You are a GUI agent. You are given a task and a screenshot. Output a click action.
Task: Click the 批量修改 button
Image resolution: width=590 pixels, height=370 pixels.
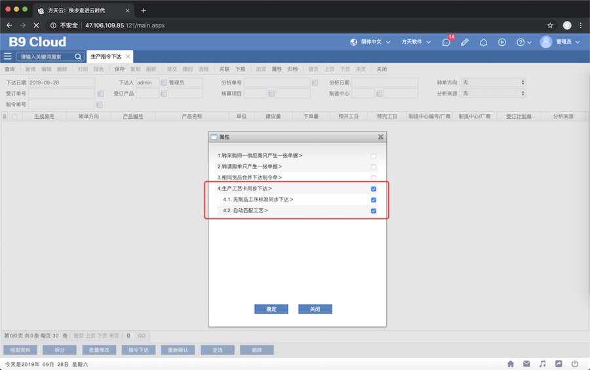pos(99,350)
